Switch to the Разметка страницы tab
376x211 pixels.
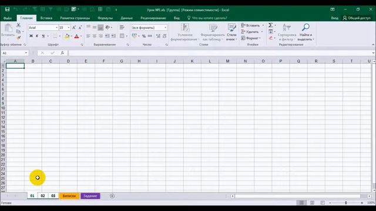tap(75, 18)
